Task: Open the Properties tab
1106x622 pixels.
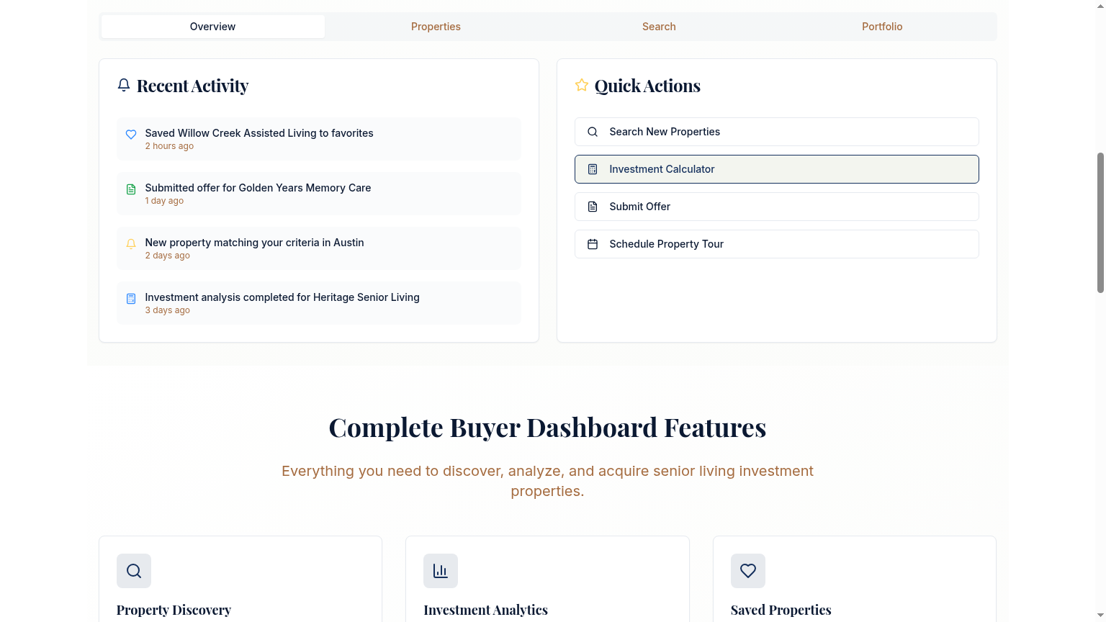Action: click(436, 27)
